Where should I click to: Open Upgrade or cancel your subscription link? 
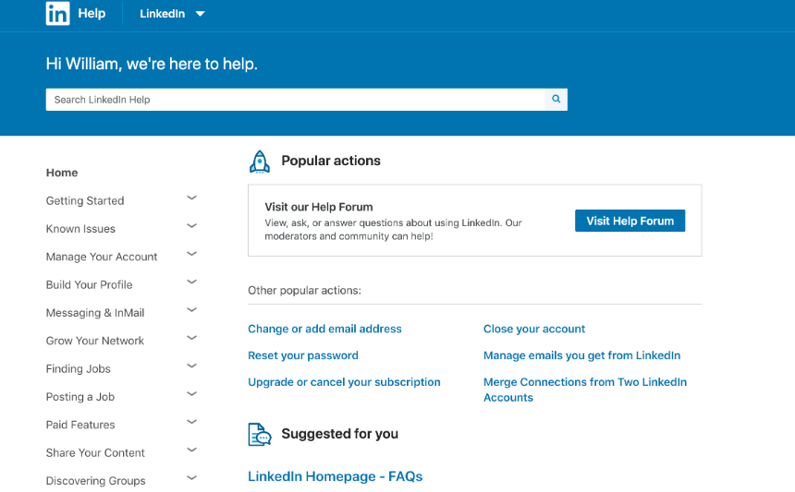(344, 382)
